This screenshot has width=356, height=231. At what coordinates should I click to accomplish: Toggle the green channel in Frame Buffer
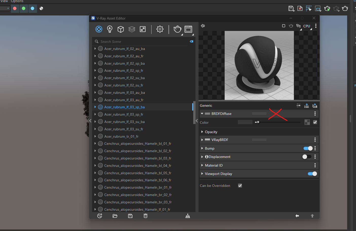[24, 8]
